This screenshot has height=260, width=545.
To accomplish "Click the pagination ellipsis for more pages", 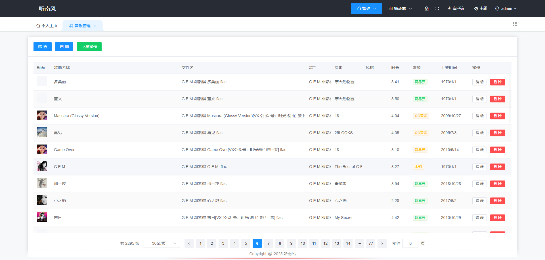I will (359, 243).
